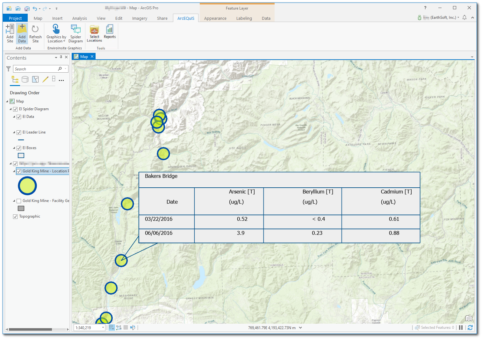Click the Contents horizontal scrollbar
Image resolution: width=482 pixels, height=339 pixels.
point(37,329)
